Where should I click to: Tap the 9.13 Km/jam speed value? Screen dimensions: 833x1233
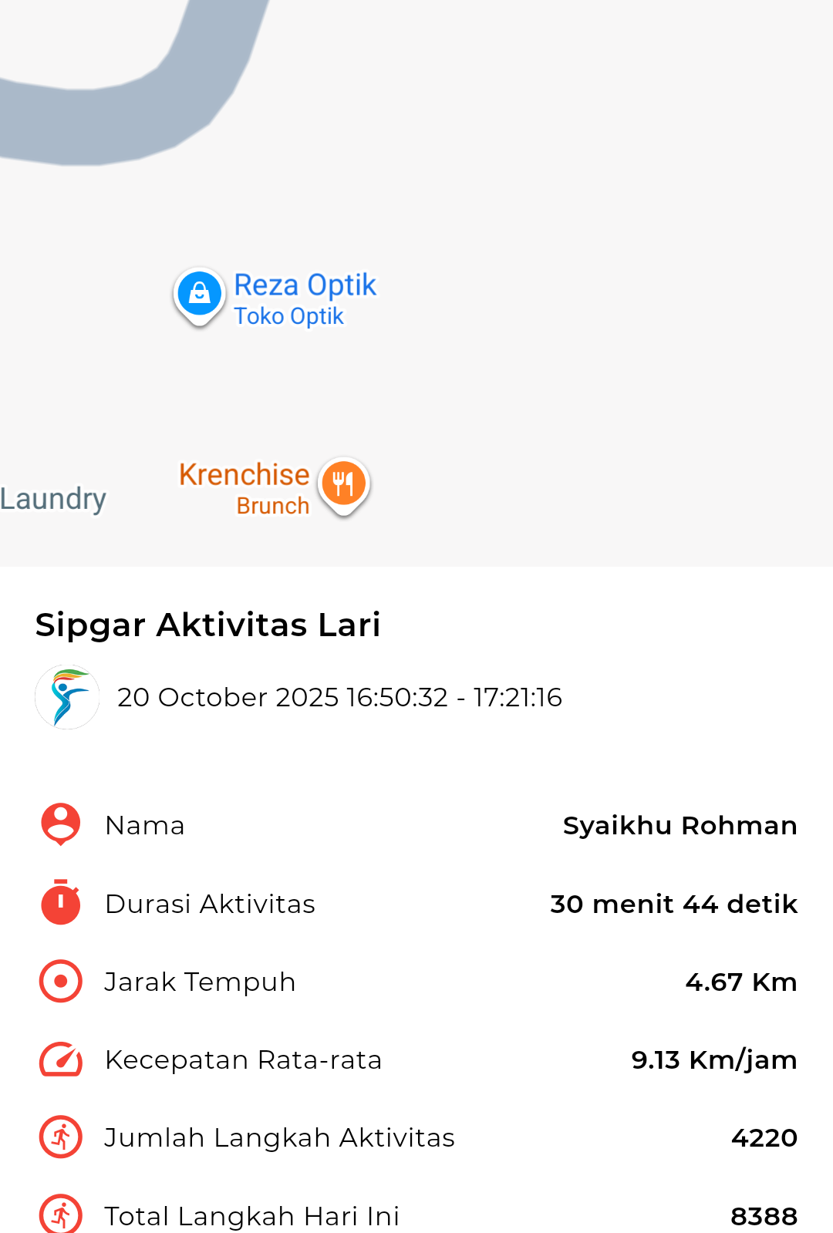[x=713, y=1060]
